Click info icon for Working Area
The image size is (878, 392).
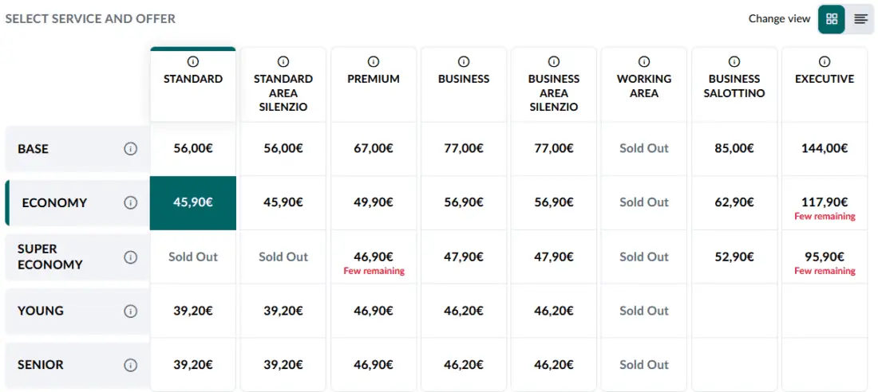pyautogui.click(x=644, y=61)
